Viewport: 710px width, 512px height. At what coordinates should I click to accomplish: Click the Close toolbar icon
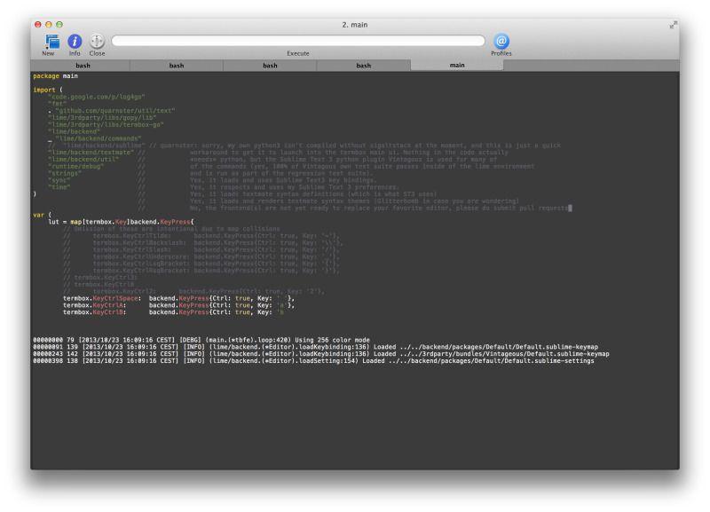click(x=97, y=41)
